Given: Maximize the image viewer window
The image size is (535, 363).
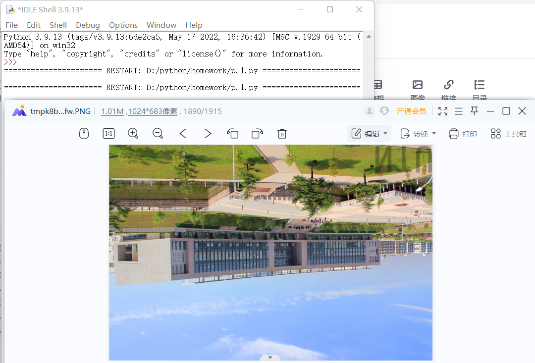Looking at the screenshot, I should click(506, 111).
